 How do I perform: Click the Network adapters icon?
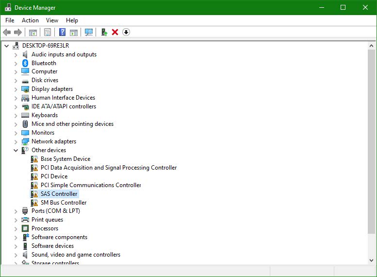pyautogui.click(x=25, y=141)
